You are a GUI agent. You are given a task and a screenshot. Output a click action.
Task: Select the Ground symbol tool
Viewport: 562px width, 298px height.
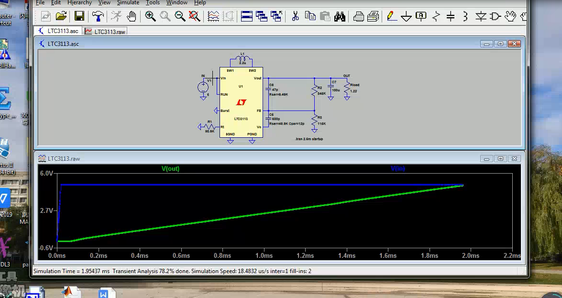tap(407, 16)
